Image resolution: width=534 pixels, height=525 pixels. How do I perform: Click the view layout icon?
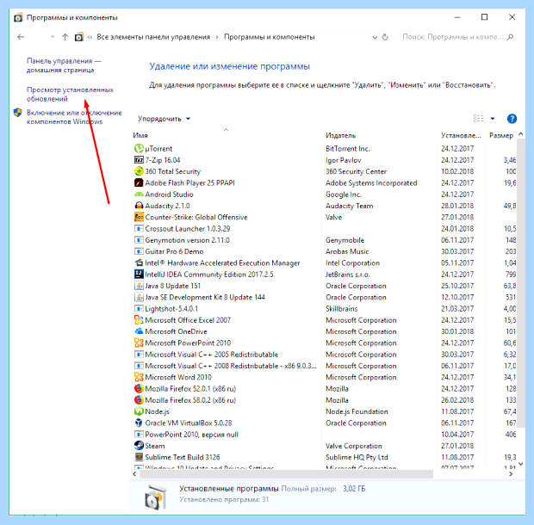(x=479, y=119)
